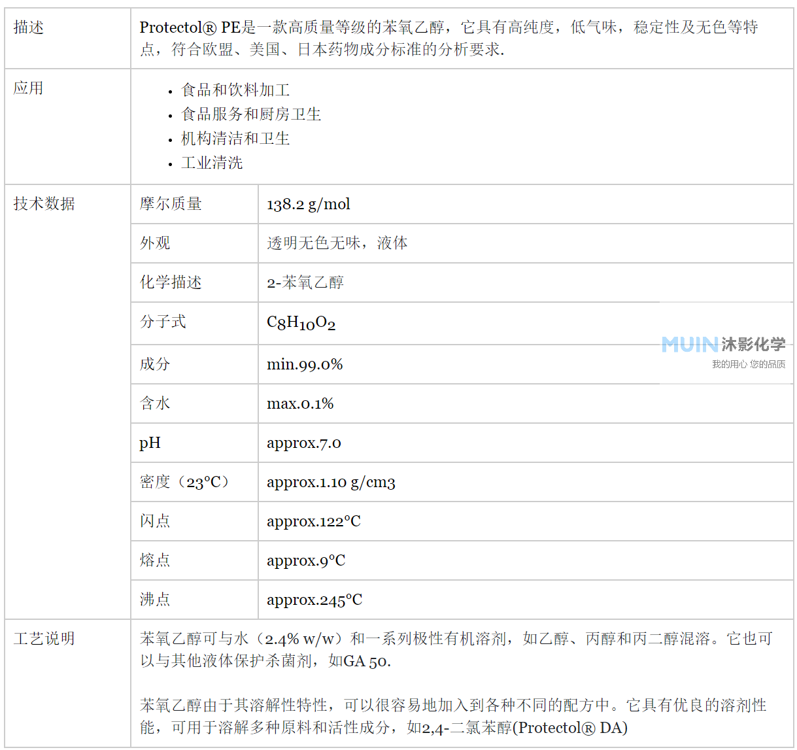Viewport: 797px width, 750px height.
Task: Click the 闪点 approx.122°C value
Action: (x=313, y=521)
